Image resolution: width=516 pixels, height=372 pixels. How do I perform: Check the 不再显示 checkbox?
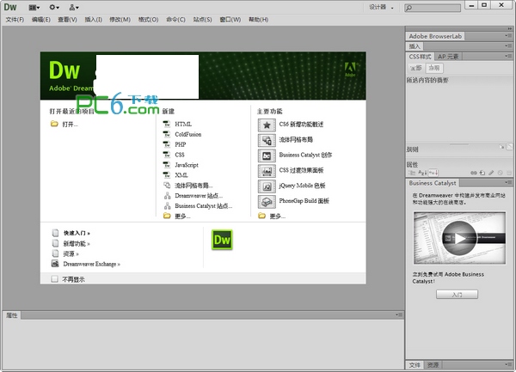[x=55, y=279]
